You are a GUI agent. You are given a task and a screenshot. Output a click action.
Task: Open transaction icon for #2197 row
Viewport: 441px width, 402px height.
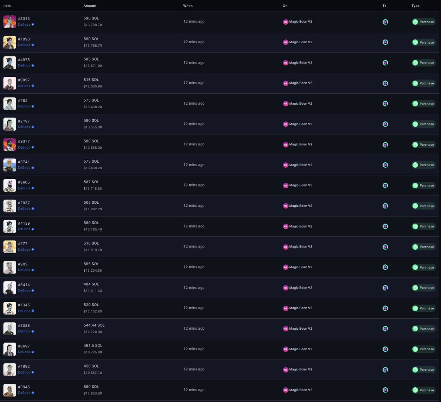tap(385, 124)
